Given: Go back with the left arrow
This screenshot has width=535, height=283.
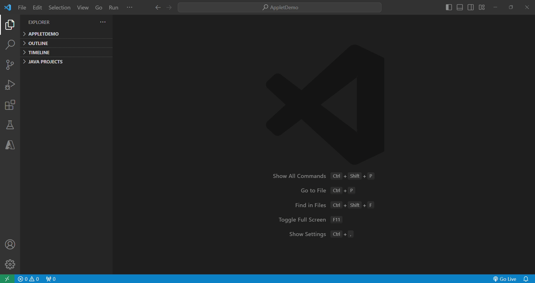Looking at the screenshot, I should [x=158, y=8].
